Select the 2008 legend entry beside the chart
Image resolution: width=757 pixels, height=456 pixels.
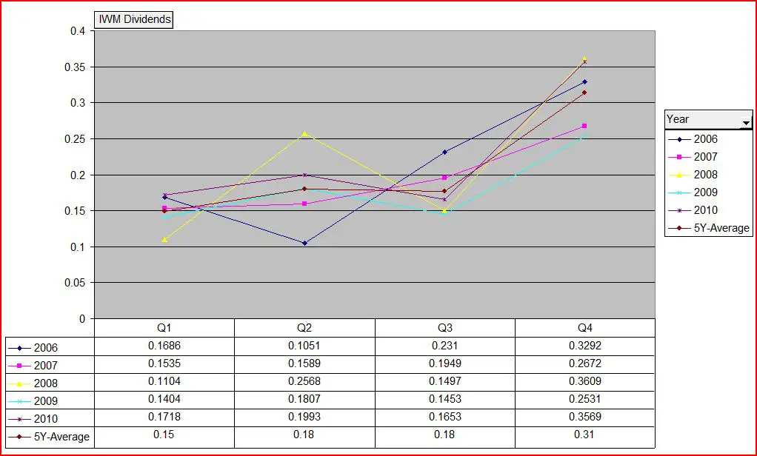[693, 175]
